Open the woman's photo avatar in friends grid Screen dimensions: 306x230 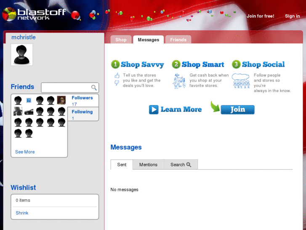pyautogui.click(x=61, y=100)
